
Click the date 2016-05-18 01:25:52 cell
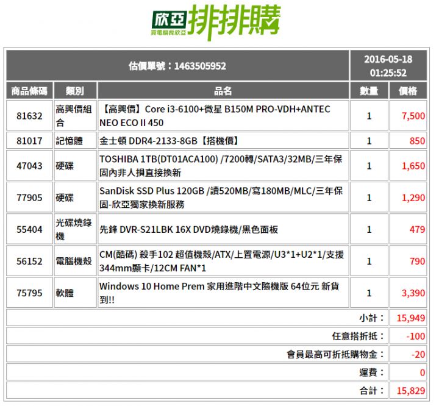tap(388, 66)
